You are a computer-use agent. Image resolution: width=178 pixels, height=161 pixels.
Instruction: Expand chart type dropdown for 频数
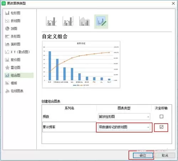[124, 117]
